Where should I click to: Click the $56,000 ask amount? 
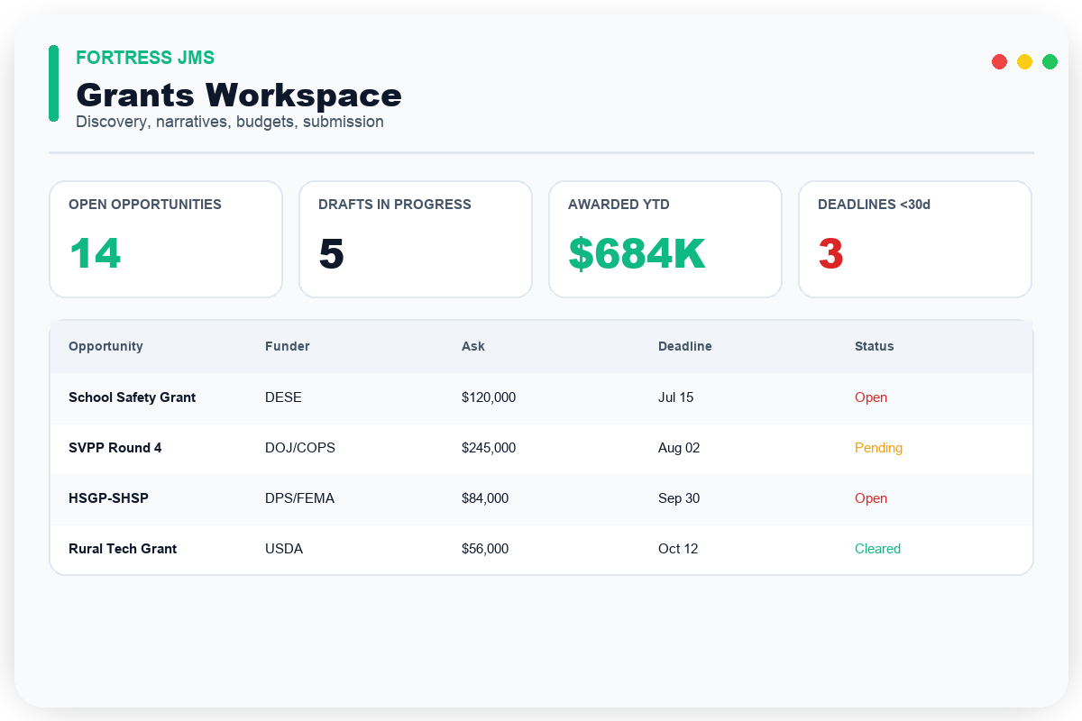tap(485, 549)
